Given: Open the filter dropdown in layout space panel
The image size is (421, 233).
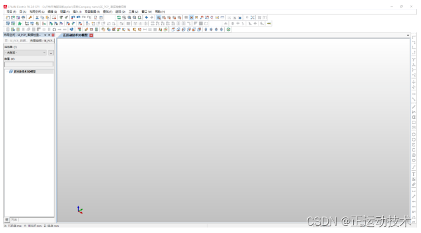Looking at the screenshot, I should 26,53.
